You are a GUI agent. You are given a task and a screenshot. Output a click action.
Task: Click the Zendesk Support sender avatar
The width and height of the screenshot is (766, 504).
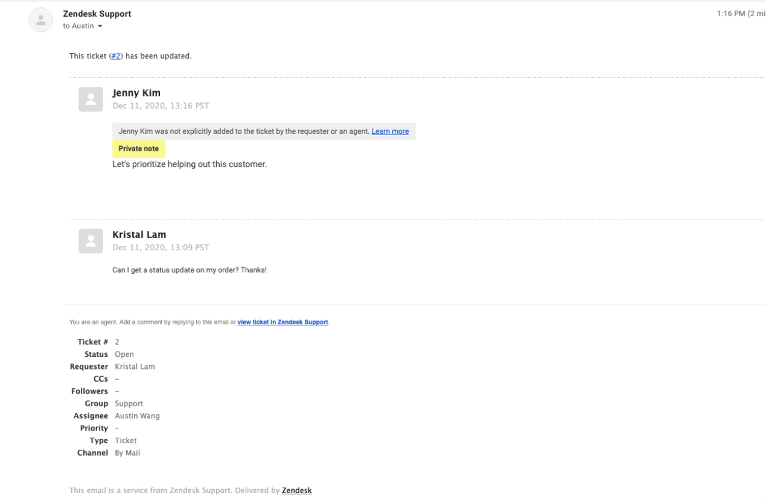coord(40,19)
